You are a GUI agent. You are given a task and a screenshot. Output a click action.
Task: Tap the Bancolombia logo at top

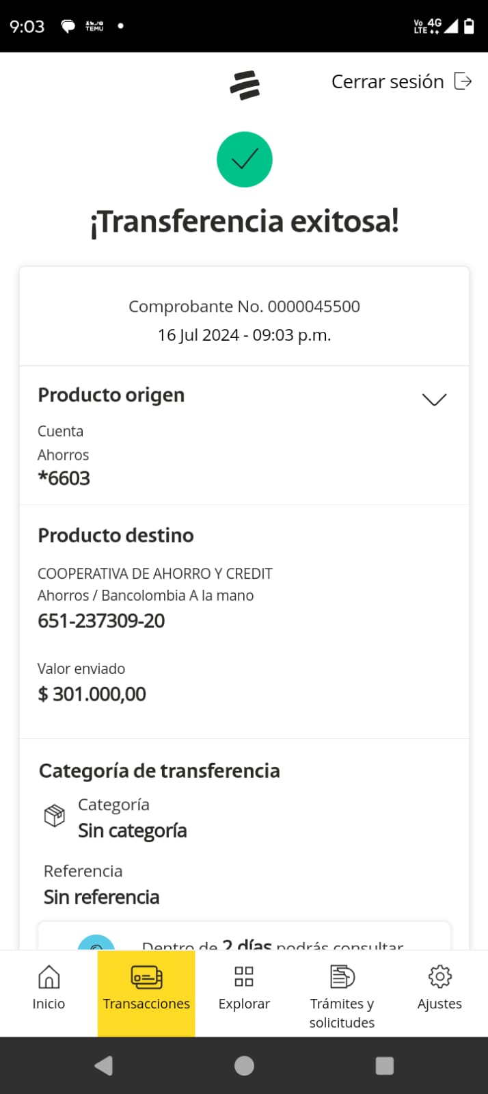pos(245,85)
